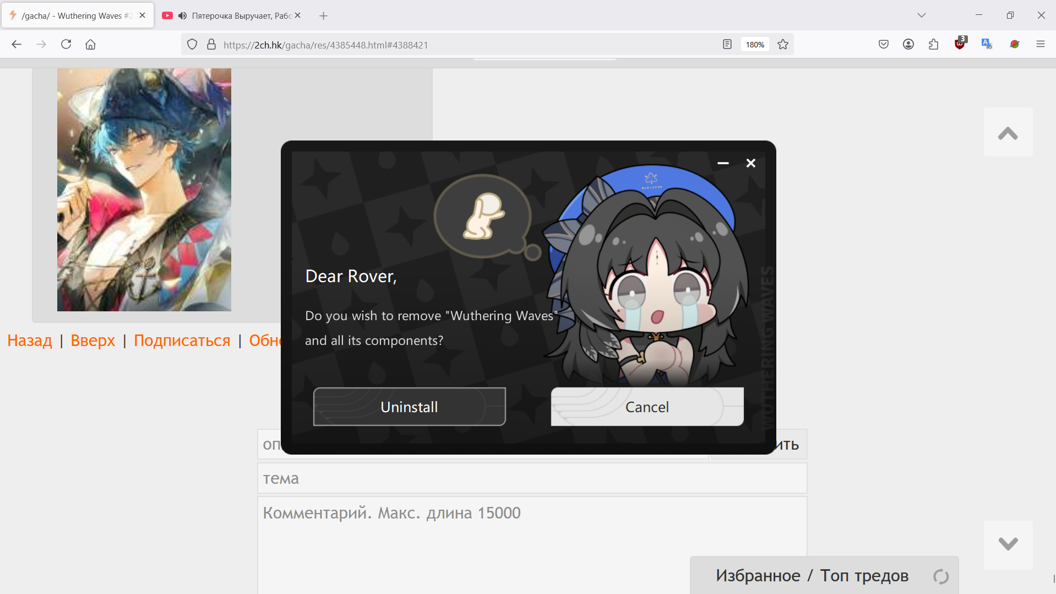Image resolution: width=1056 pixels, height=594 pixels.
Task: Close the uninstaller dialog with the X icon
Action: (x=750, y=163)
